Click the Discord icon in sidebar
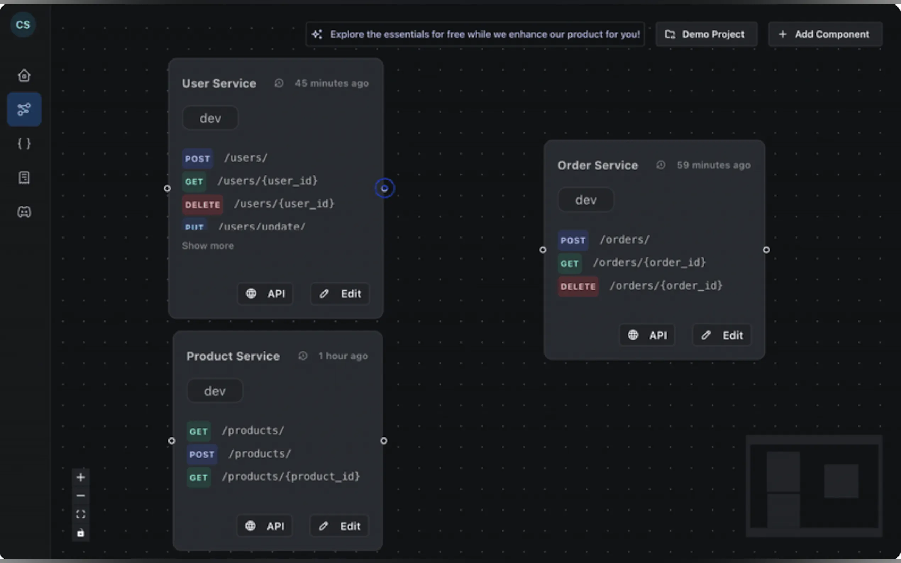The image size is (901, 563). coord(24,212)
